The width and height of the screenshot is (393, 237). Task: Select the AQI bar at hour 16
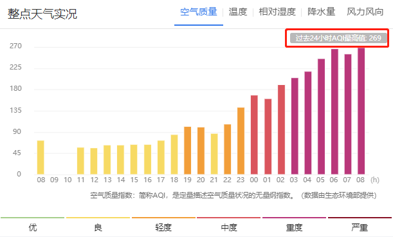pyautogui.click(x=147, y=160)
